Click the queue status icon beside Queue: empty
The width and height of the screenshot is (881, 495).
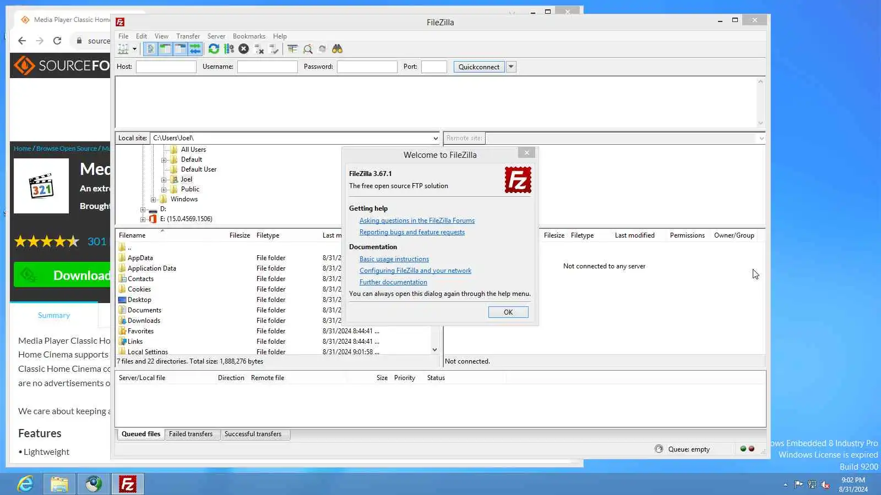[x=659, y=449]
